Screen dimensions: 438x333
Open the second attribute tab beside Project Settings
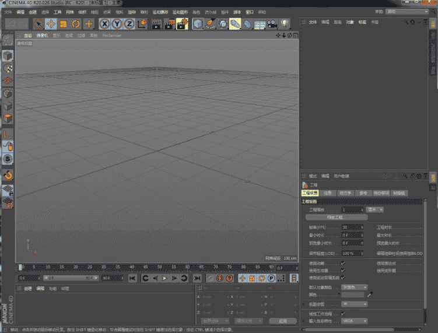pyautogui.click(x=328, y=193)
